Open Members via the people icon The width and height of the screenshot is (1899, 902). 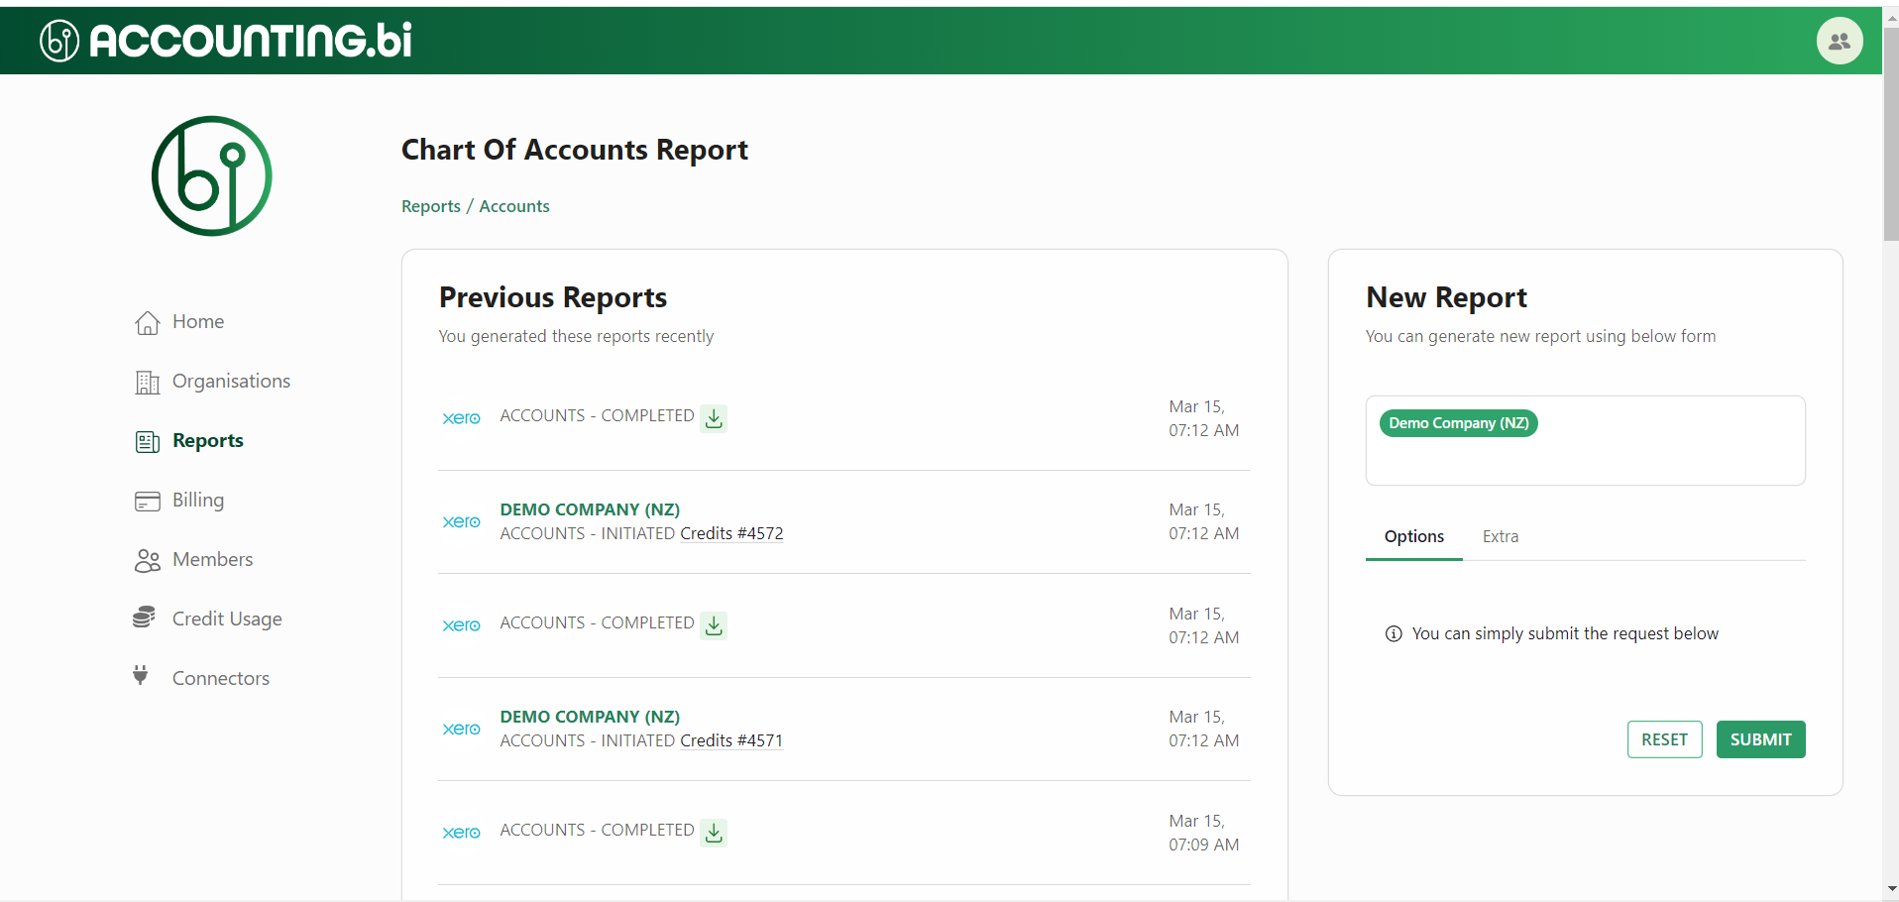(x=148, y=560)
